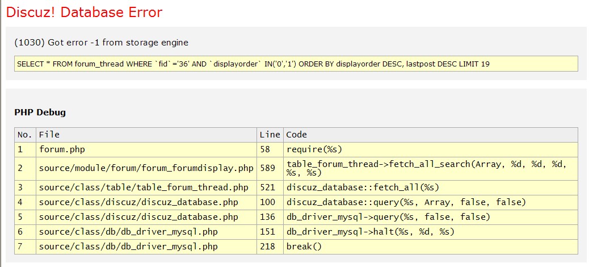Click row number 1 in No. column
The height and width of the screenshot is (267, 593).
click(26, 149)
